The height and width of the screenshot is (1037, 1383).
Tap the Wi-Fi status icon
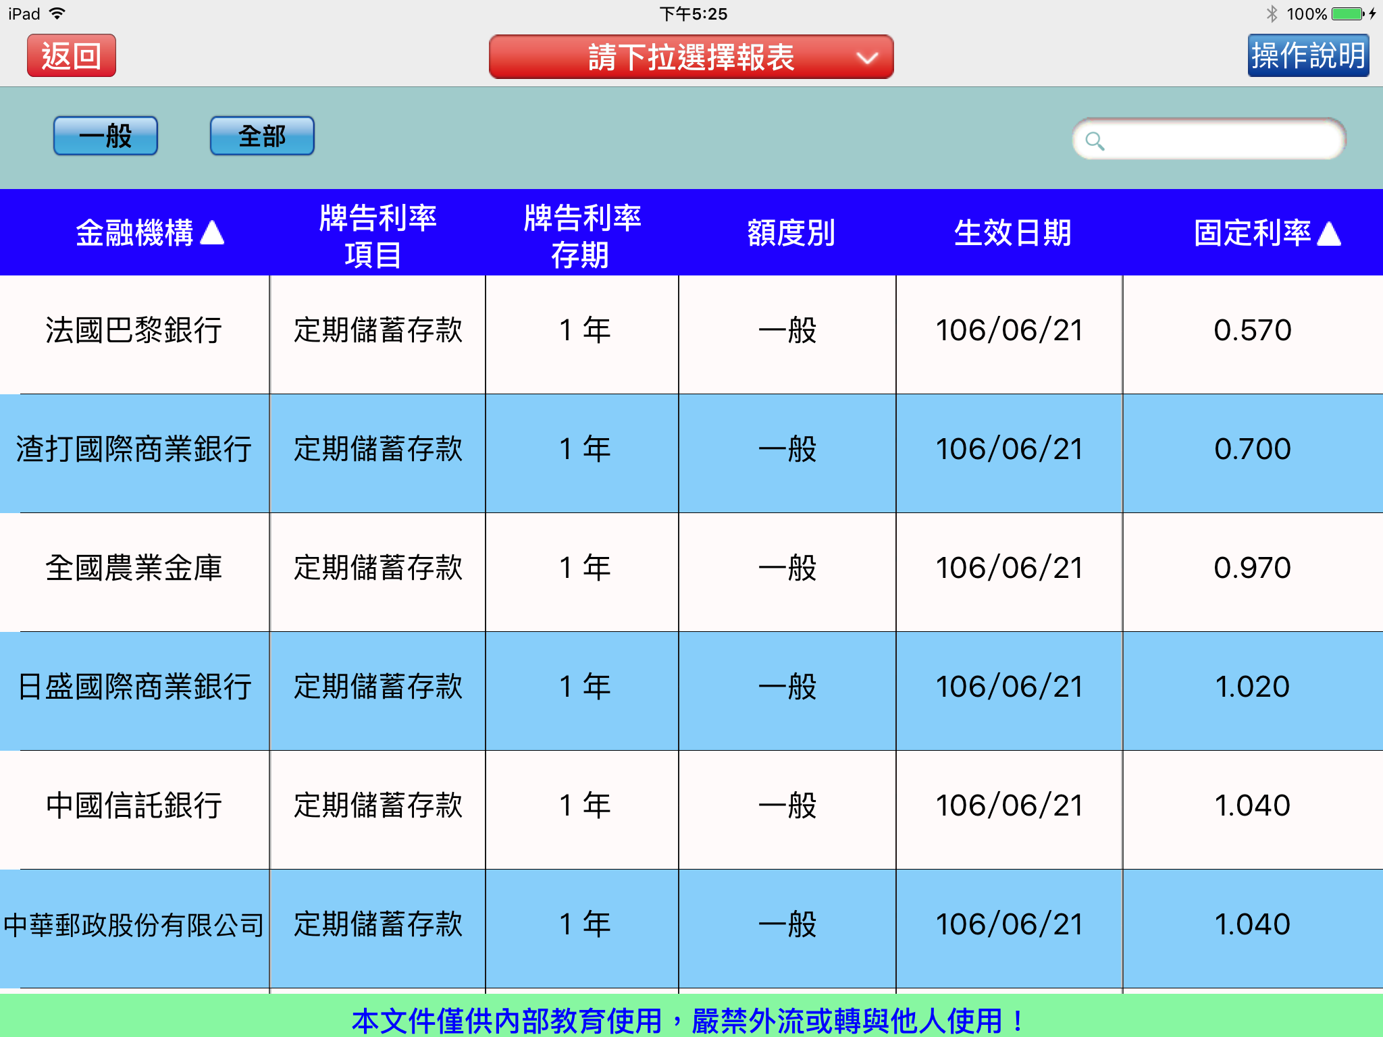point(58,14)
